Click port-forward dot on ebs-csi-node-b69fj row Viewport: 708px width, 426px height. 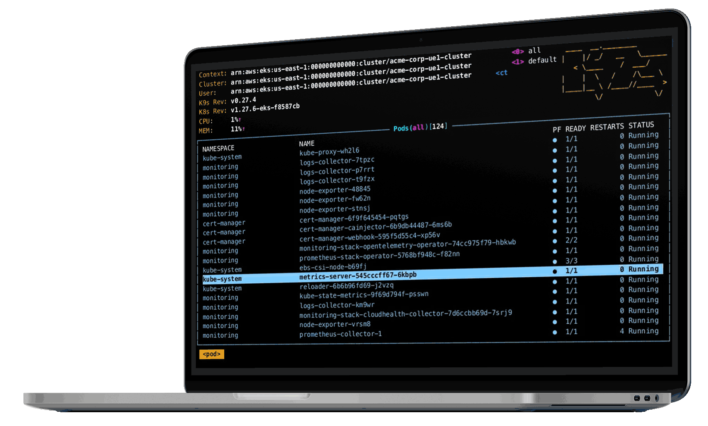click(555, 261)
